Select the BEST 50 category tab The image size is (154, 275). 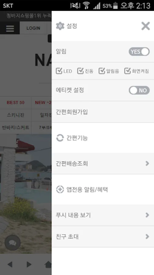coord(16,103)
